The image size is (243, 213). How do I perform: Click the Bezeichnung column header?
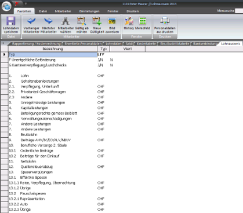pyautogui.click(x=53, y=49)
